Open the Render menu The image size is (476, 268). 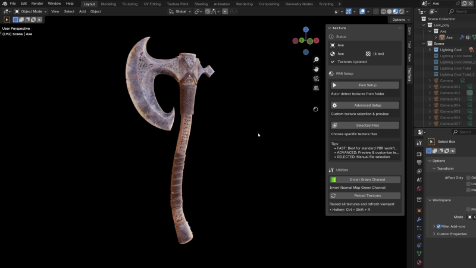[x=37, y=4]
